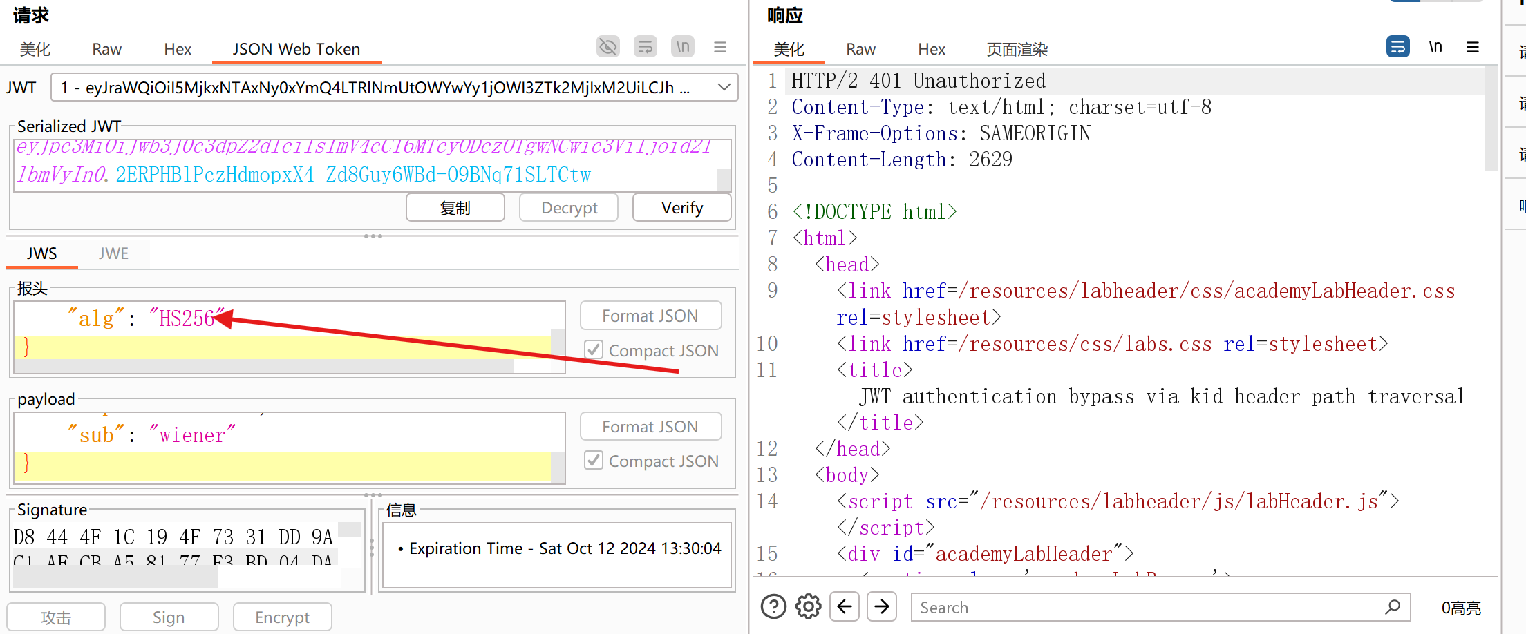Viewport: 1526px width, 634px height.
Task: Switch to request 美化 tab
Action: point(35,49)
